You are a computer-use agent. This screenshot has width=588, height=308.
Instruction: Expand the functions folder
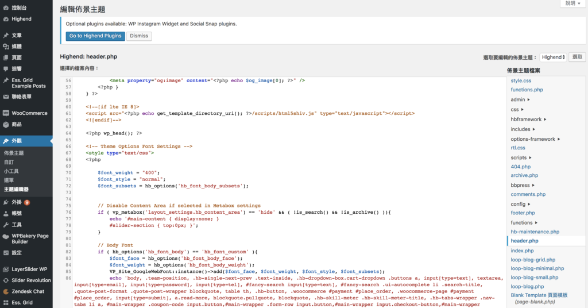tap(524, 222)
